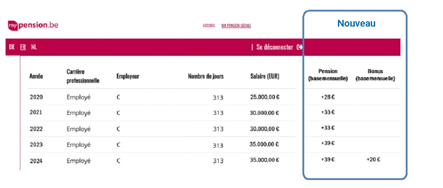Viewport: 443px width, 188px height.
Task: Click the Nombre de jours header
Action: (206, 76)
